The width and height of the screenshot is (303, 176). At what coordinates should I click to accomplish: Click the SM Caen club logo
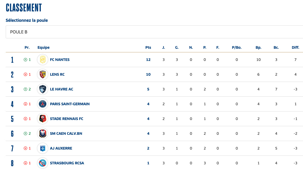click(43, 133)
